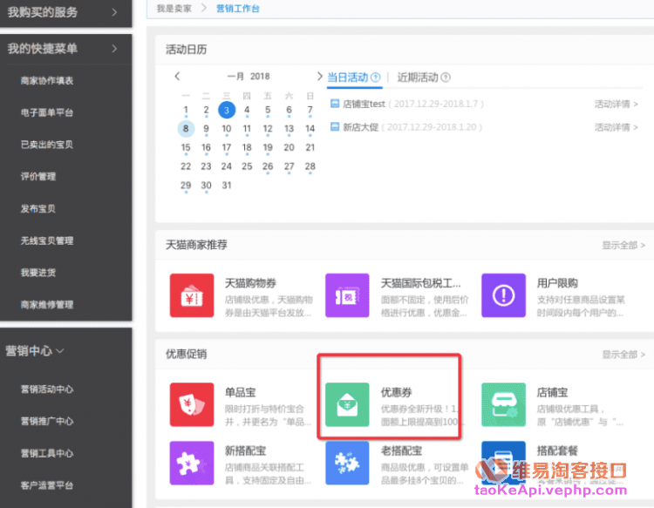The width and height of the screenshot is (654, 508).
Task: Open 电子面单平台 in sidebar
Action: point(47,112)
